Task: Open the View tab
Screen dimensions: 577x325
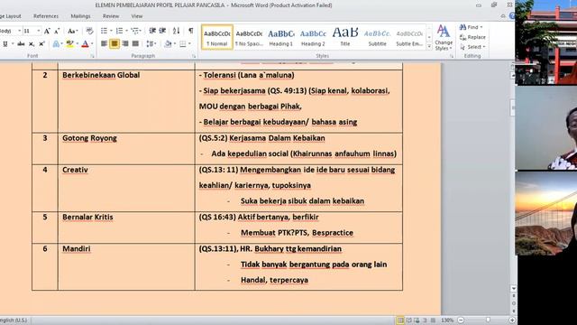Action: (136, 16)
